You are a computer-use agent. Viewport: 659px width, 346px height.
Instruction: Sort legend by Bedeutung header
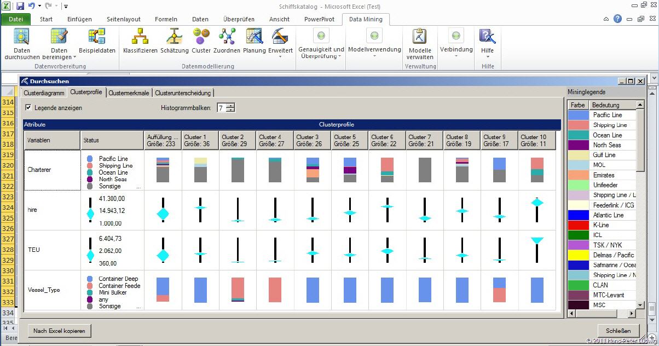(613, 105)
